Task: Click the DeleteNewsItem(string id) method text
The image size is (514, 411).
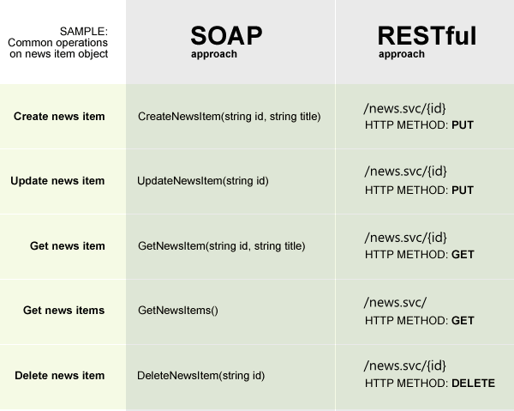Action: [x=200, y=376]
